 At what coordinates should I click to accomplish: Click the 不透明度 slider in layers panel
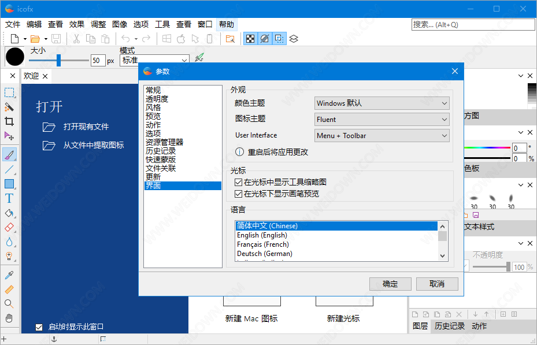(x=492, y=266)
